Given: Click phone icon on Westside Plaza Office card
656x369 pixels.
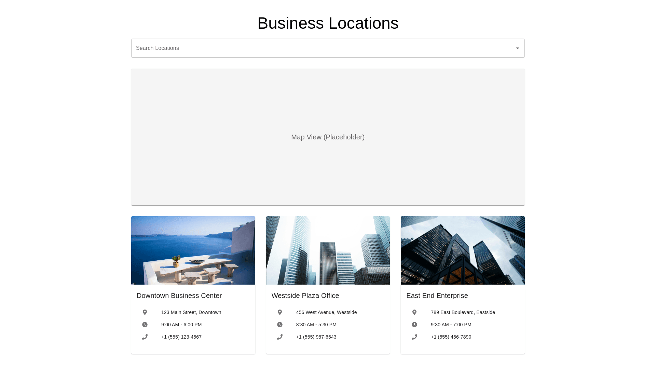Looking at the screenshot, I should coord(280,337).
